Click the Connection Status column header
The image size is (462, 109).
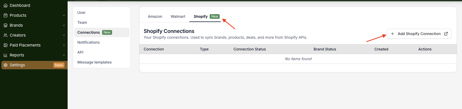click(250, 49)
